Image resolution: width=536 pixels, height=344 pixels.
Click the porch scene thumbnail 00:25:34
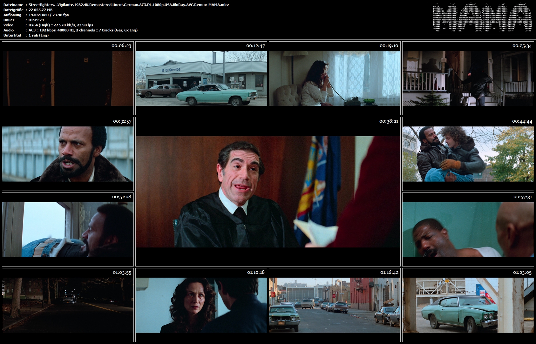pyautogui.click(x=468, y=78)
